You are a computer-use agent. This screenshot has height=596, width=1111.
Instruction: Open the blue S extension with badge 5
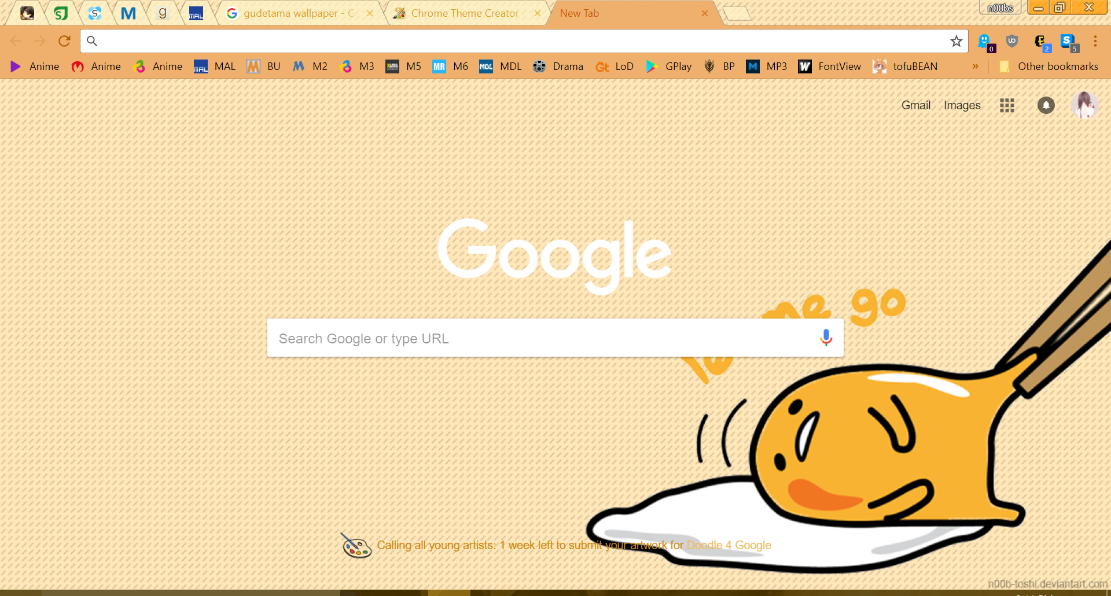coord(1069,42)
